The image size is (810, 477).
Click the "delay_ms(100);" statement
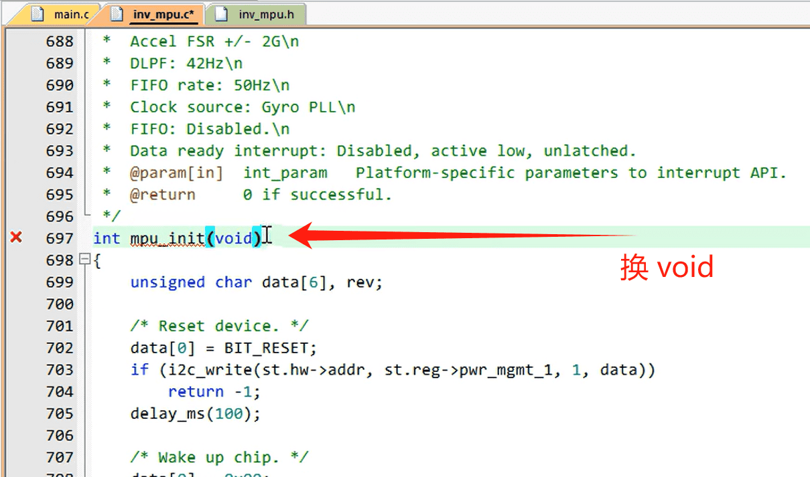196,413
